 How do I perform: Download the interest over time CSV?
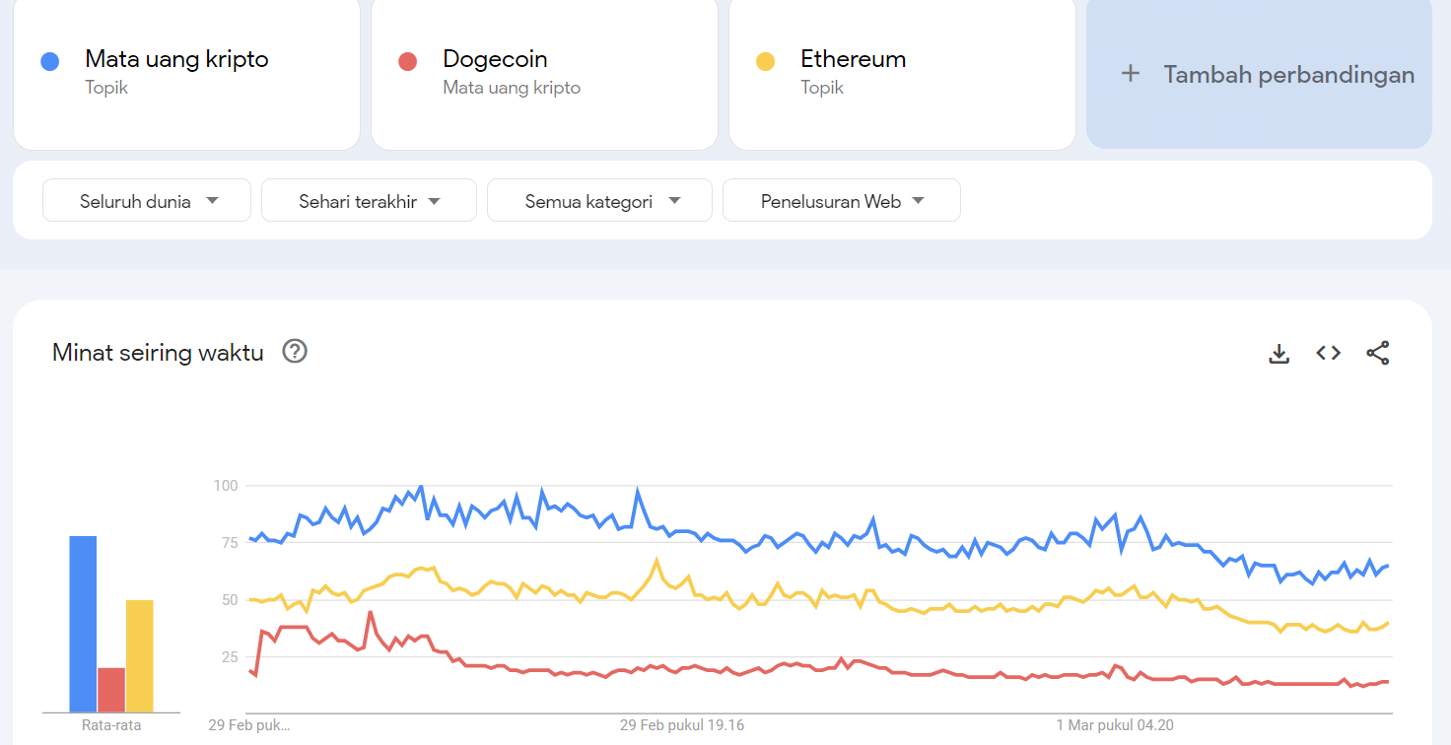pyautogui.click(x=1278, y=353)
